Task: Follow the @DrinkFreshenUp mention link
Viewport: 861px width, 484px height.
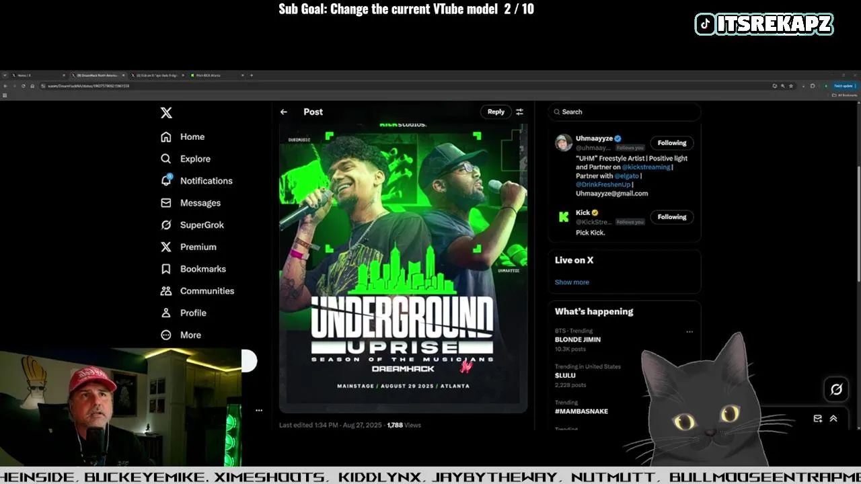Action: (603, 184)
